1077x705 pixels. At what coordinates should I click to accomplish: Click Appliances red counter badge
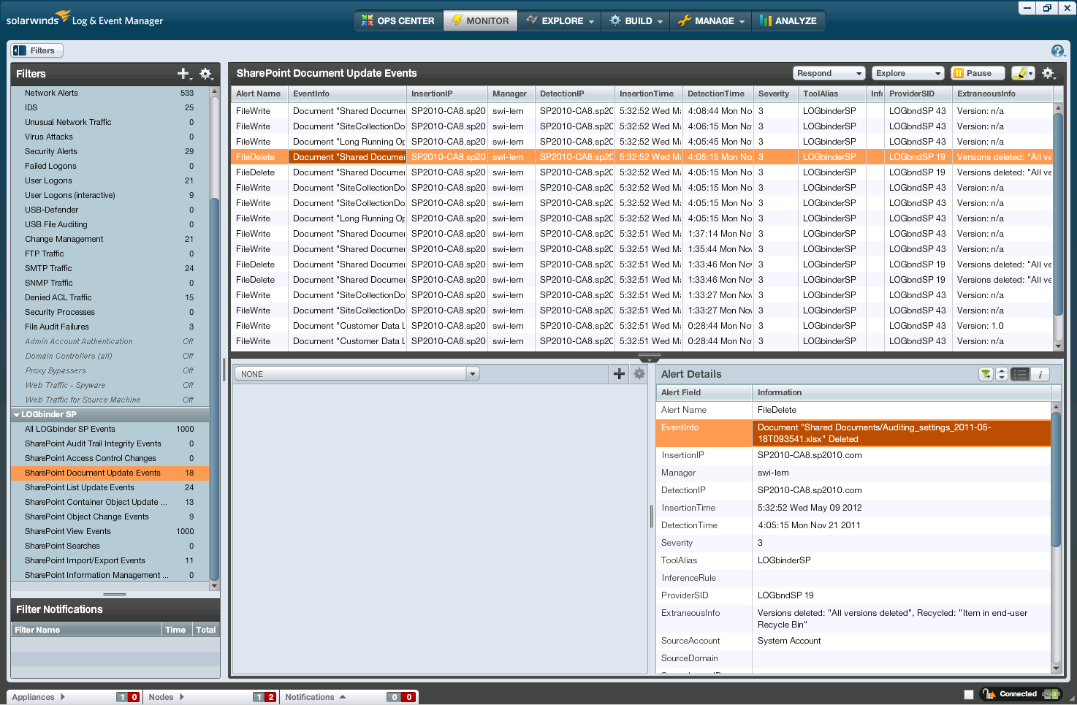click(x=134, y=697)
